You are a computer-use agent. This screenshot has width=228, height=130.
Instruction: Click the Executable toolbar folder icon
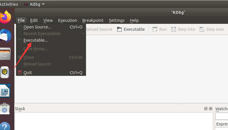119,29
